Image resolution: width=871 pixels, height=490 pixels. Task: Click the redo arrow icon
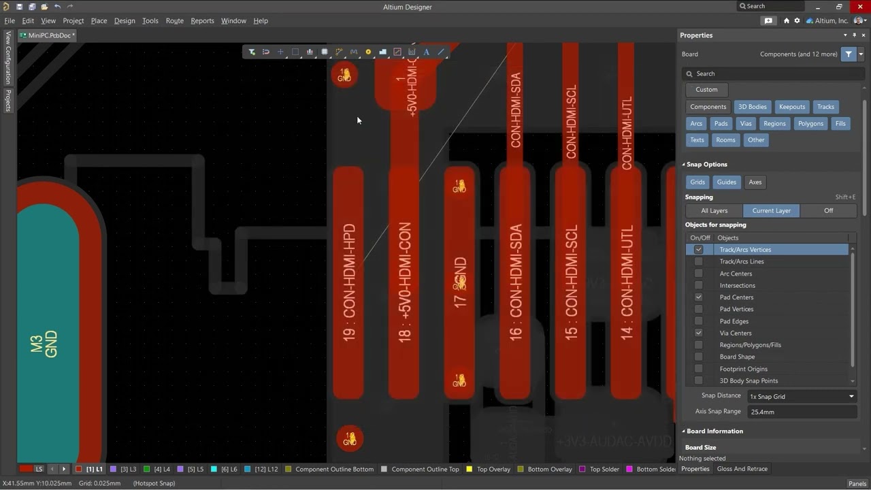[70, 7]
